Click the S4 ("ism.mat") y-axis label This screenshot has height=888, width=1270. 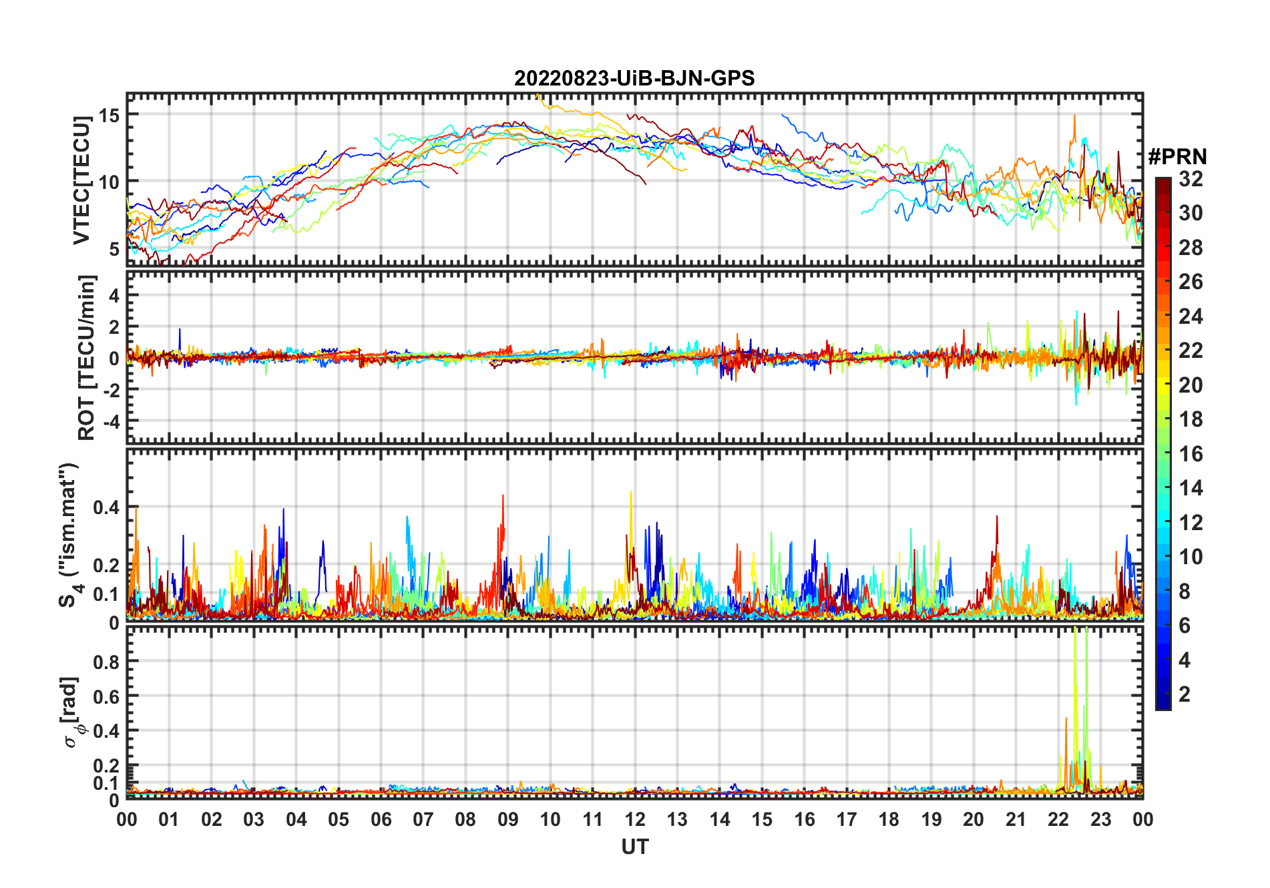69,535
